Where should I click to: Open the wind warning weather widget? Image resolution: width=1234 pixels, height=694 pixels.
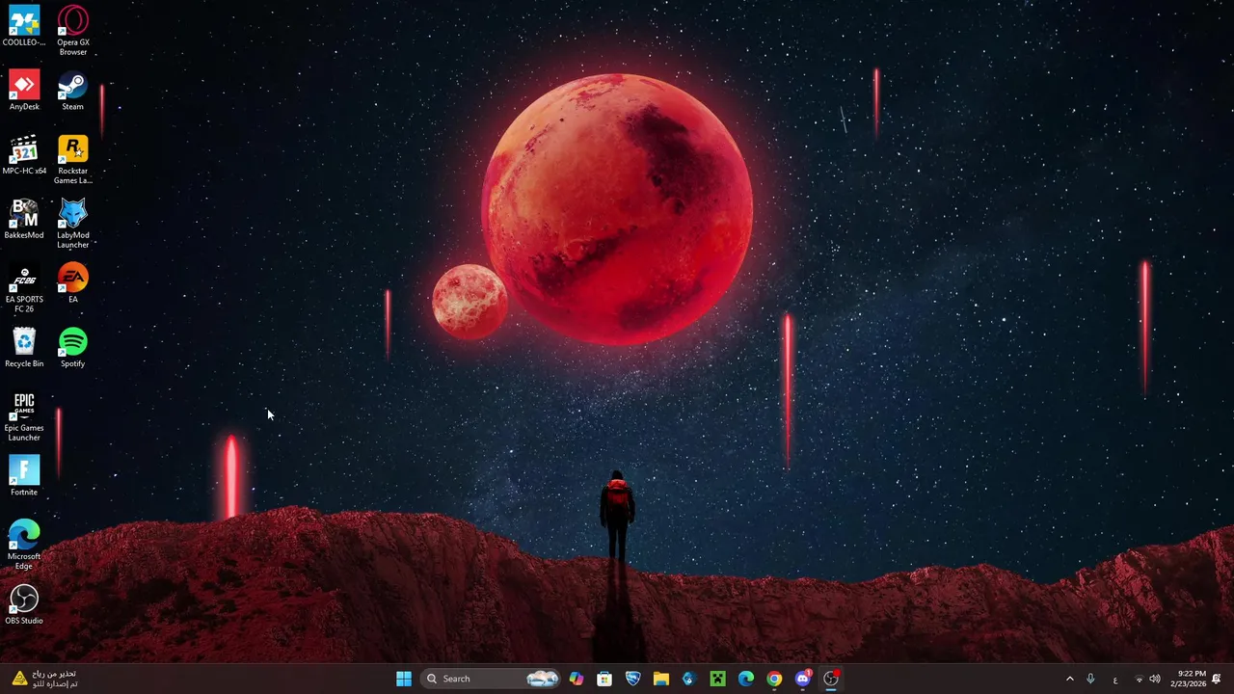44,679
